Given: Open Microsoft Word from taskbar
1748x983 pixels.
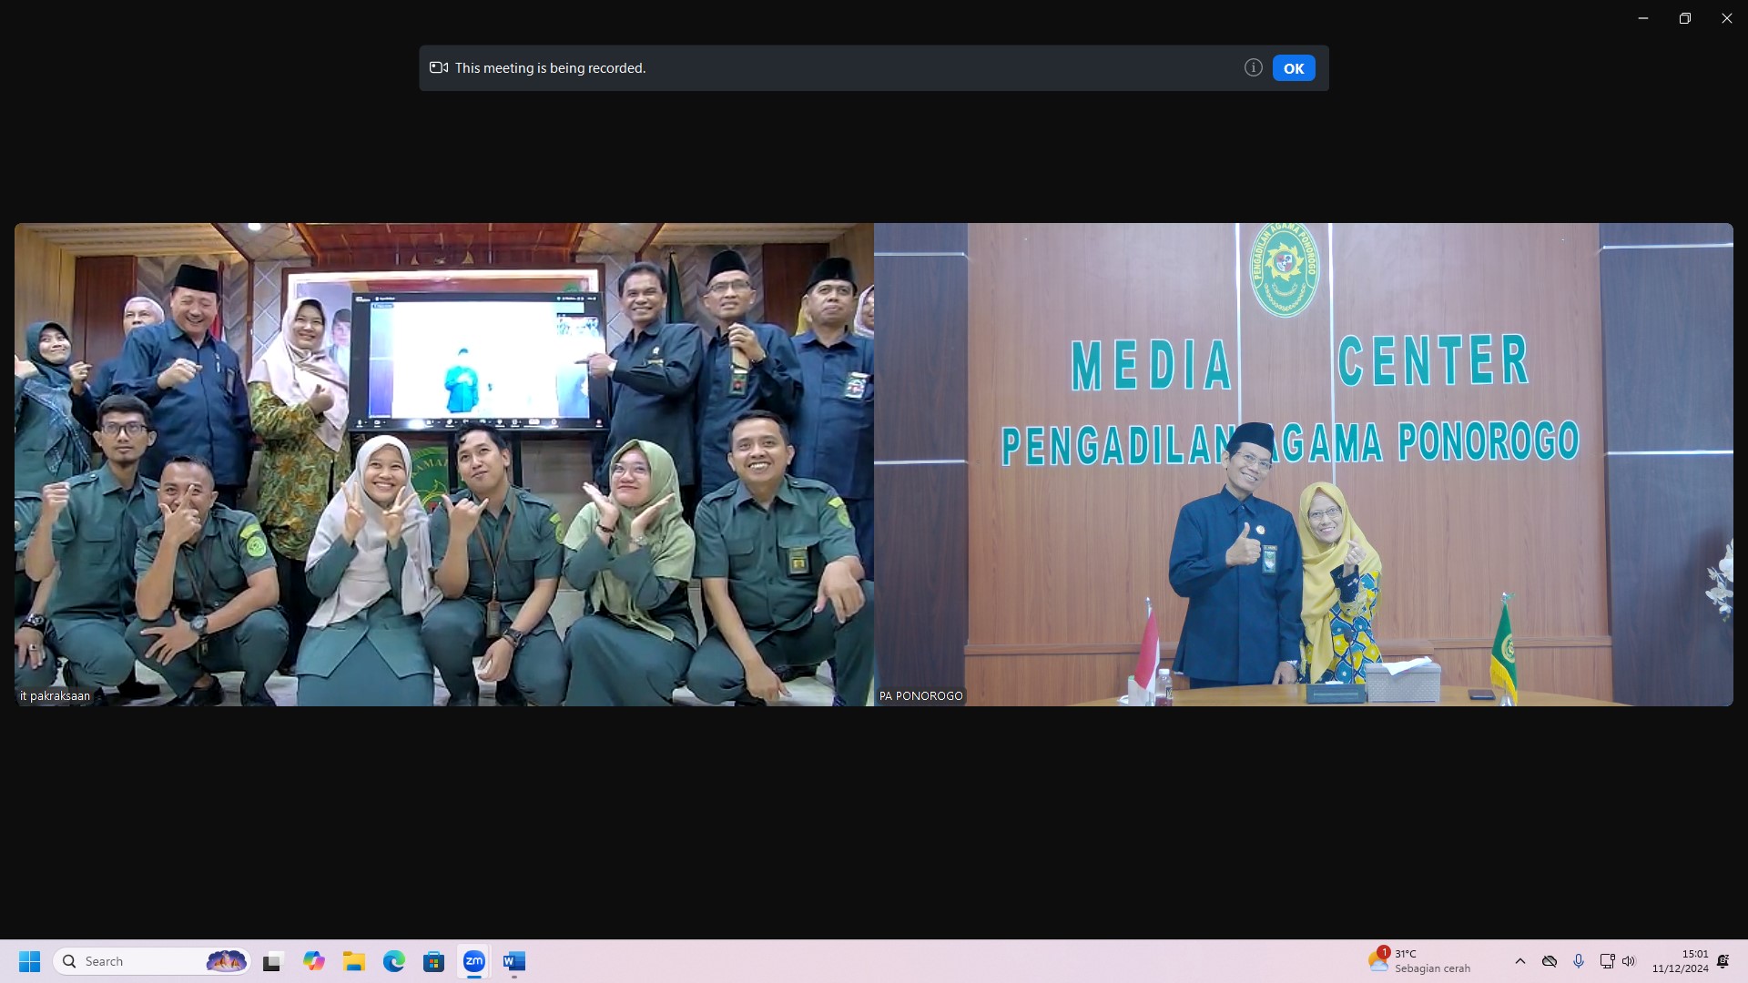Looking at the screenshot, I should click(x=513, y=961).
